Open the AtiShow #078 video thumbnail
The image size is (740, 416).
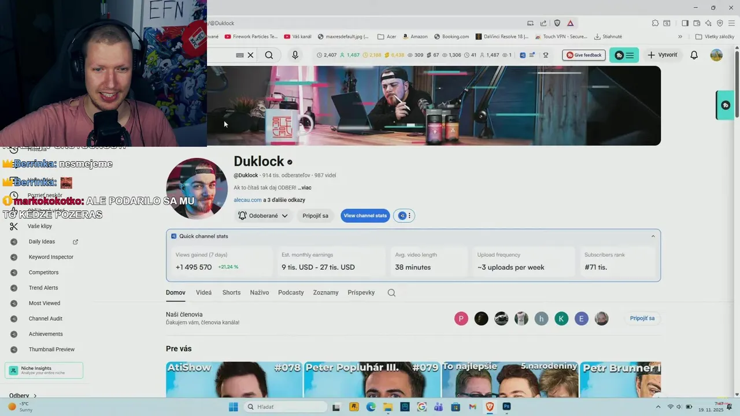tap(234, 379)
